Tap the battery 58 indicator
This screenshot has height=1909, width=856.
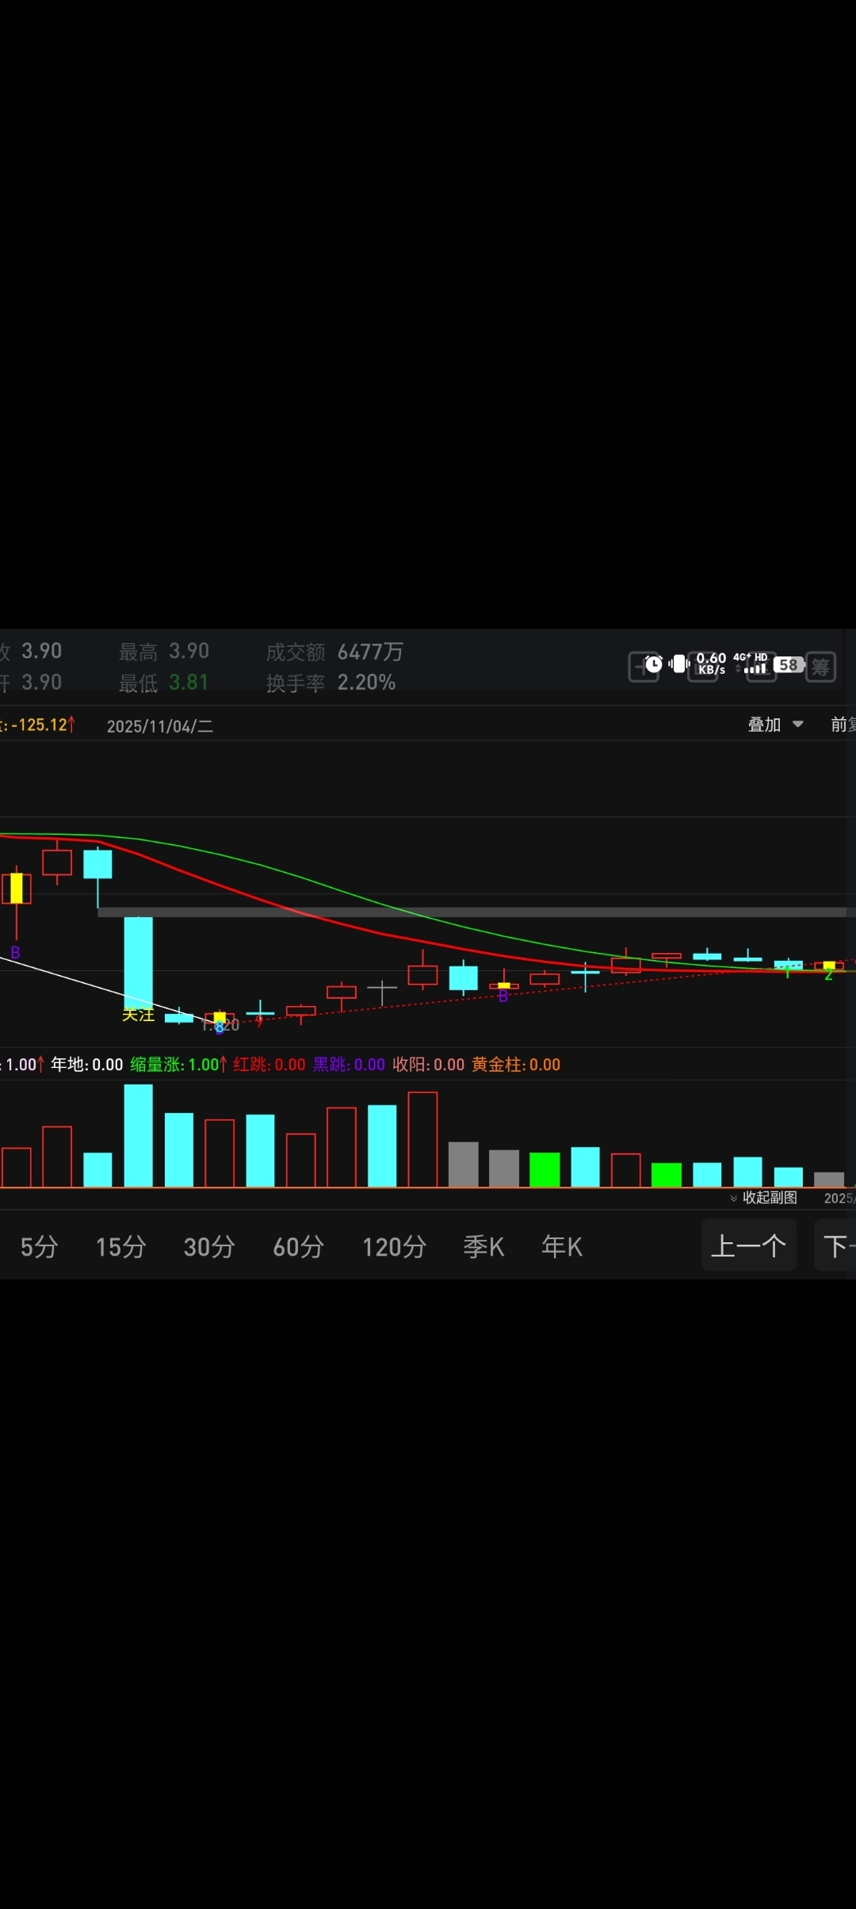789,664
